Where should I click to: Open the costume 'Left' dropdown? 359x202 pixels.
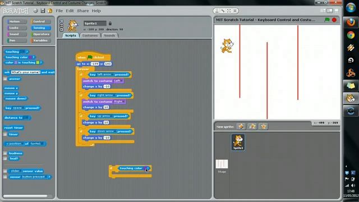click(x=118, y=81)
